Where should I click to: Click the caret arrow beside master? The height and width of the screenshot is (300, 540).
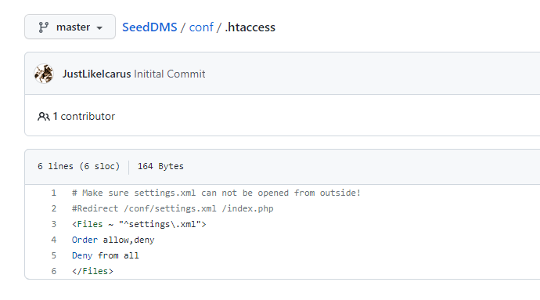pyautogui.click(x=99, y=28)
